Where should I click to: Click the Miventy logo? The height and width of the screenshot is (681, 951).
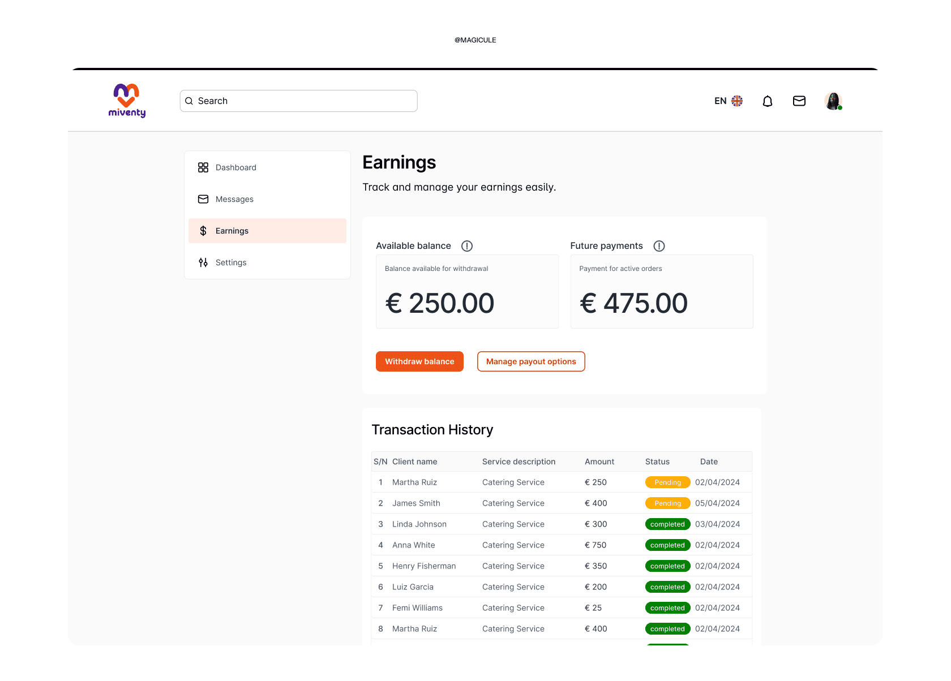click(127, 101)
